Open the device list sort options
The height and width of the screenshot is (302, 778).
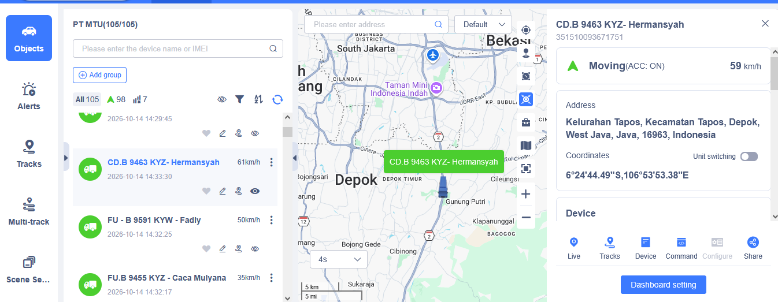tap(258, 99)
